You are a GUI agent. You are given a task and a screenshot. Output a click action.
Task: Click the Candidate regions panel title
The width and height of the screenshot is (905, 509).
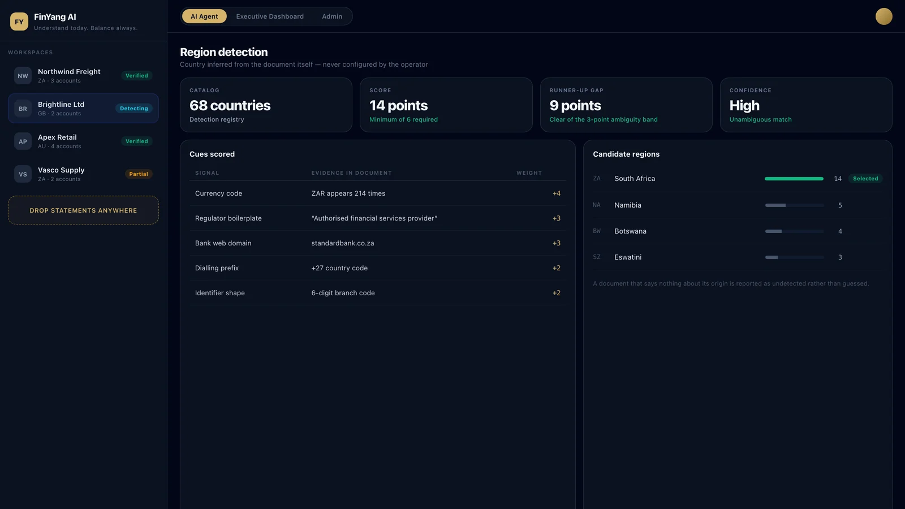[626, 154]
